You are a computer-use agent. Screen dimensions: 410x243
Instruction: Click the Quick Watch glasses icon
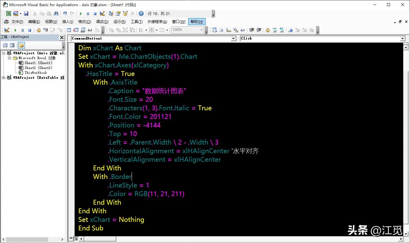point(90,30)
